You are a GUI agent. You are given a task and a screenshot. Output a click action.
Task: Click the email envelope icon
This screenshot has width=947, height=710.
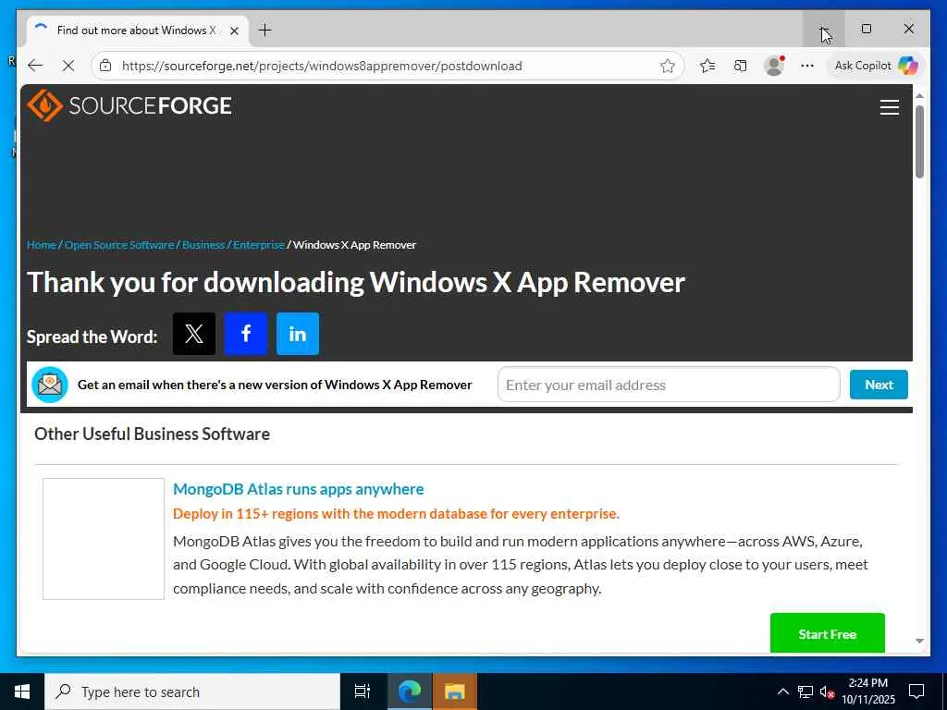(50, 385)
